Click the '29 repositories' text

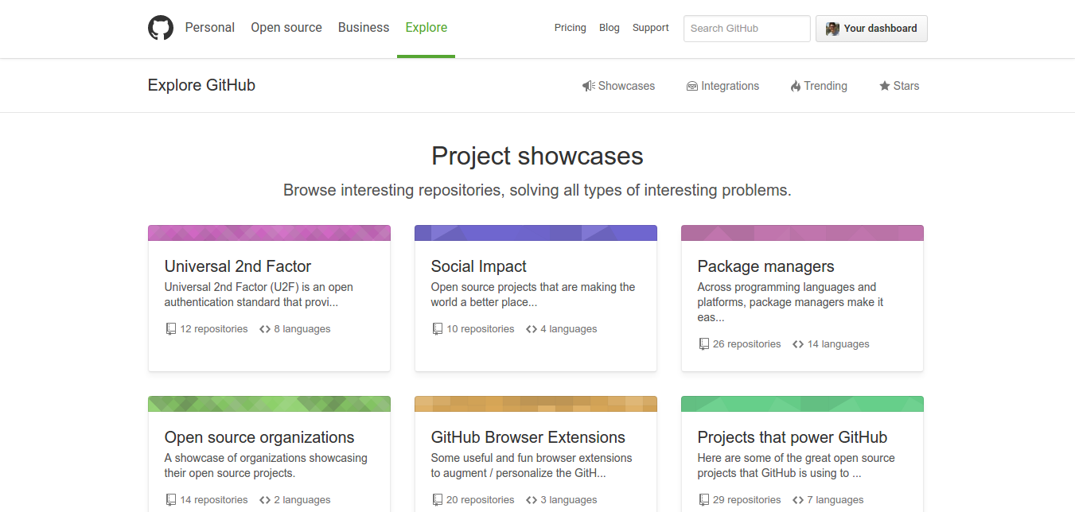coord(747,500)
